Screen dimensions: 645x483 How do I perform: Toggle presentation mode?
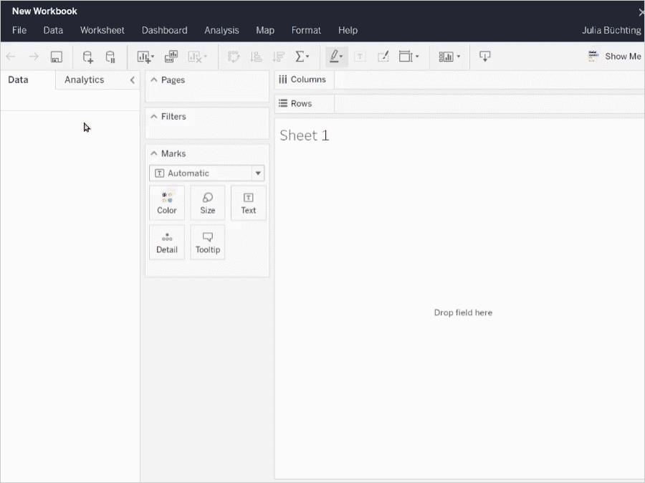485,56
